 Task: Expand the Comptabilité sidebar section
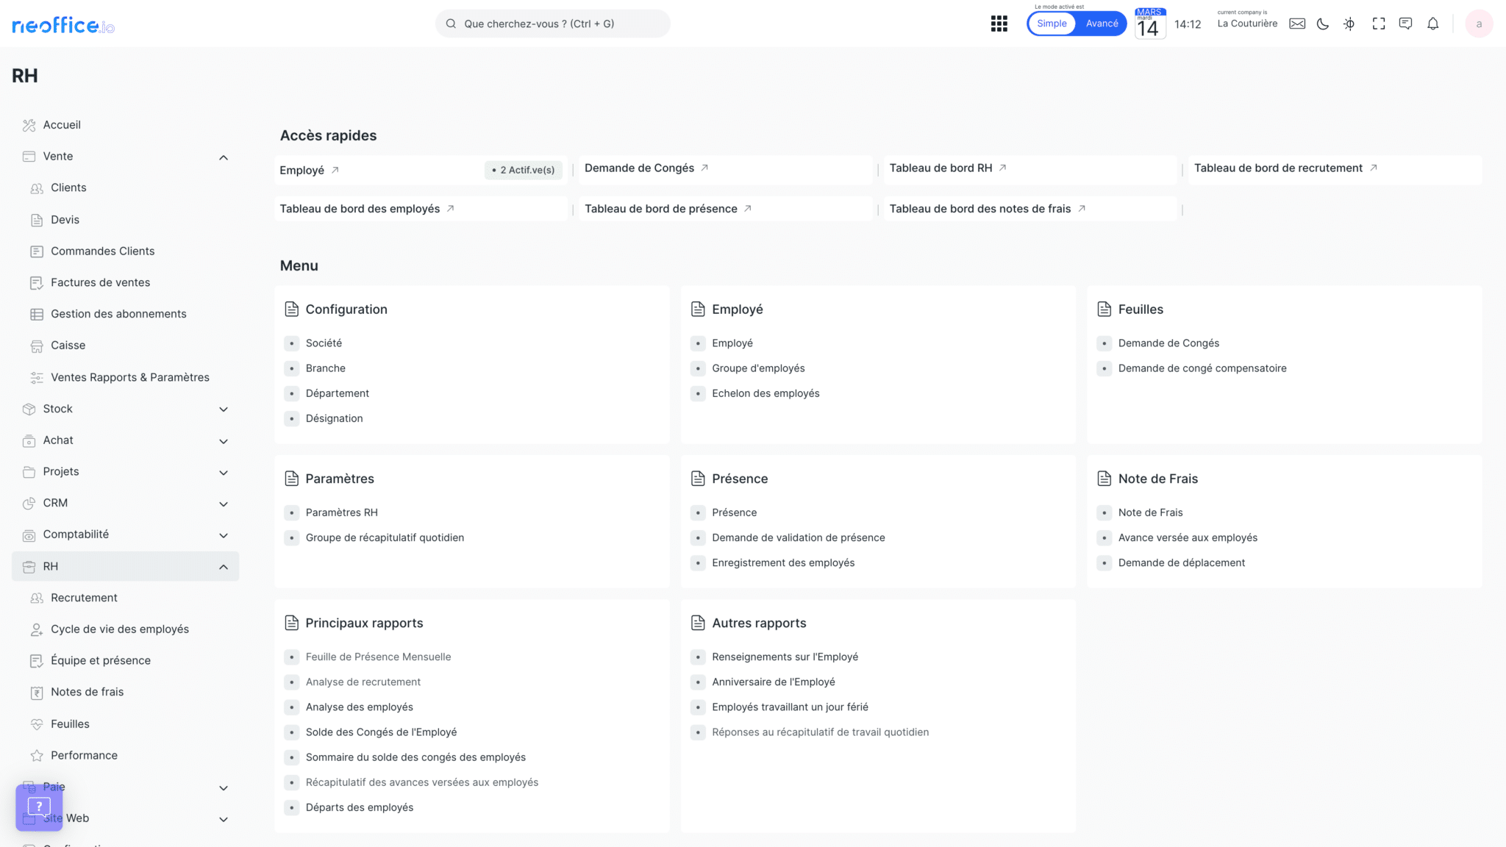(224, 535)
